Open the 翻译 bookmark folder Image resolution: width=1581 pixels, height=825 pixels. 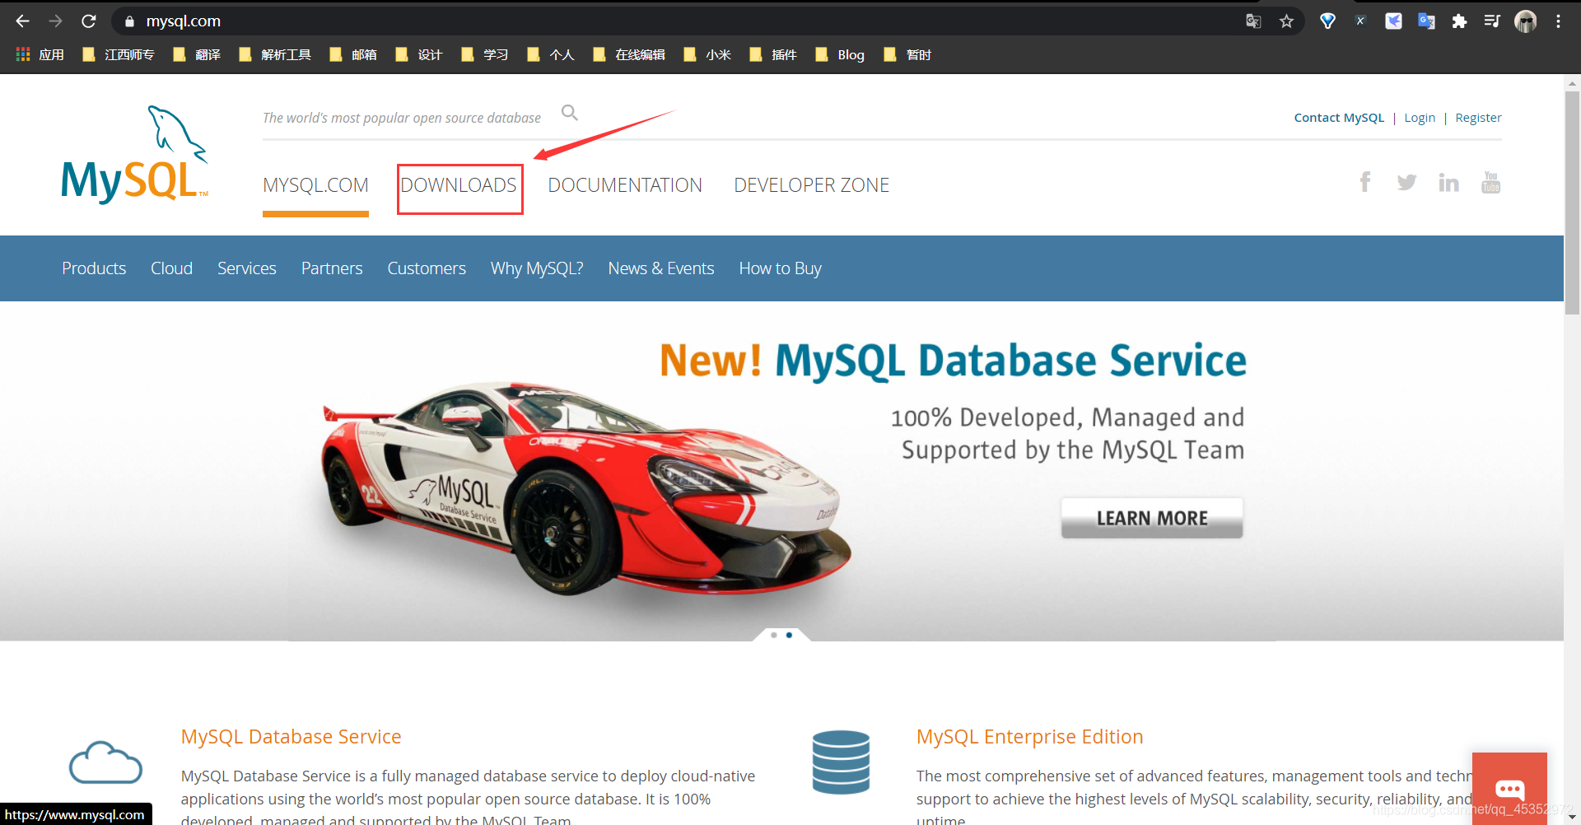[x=197, y=54]
